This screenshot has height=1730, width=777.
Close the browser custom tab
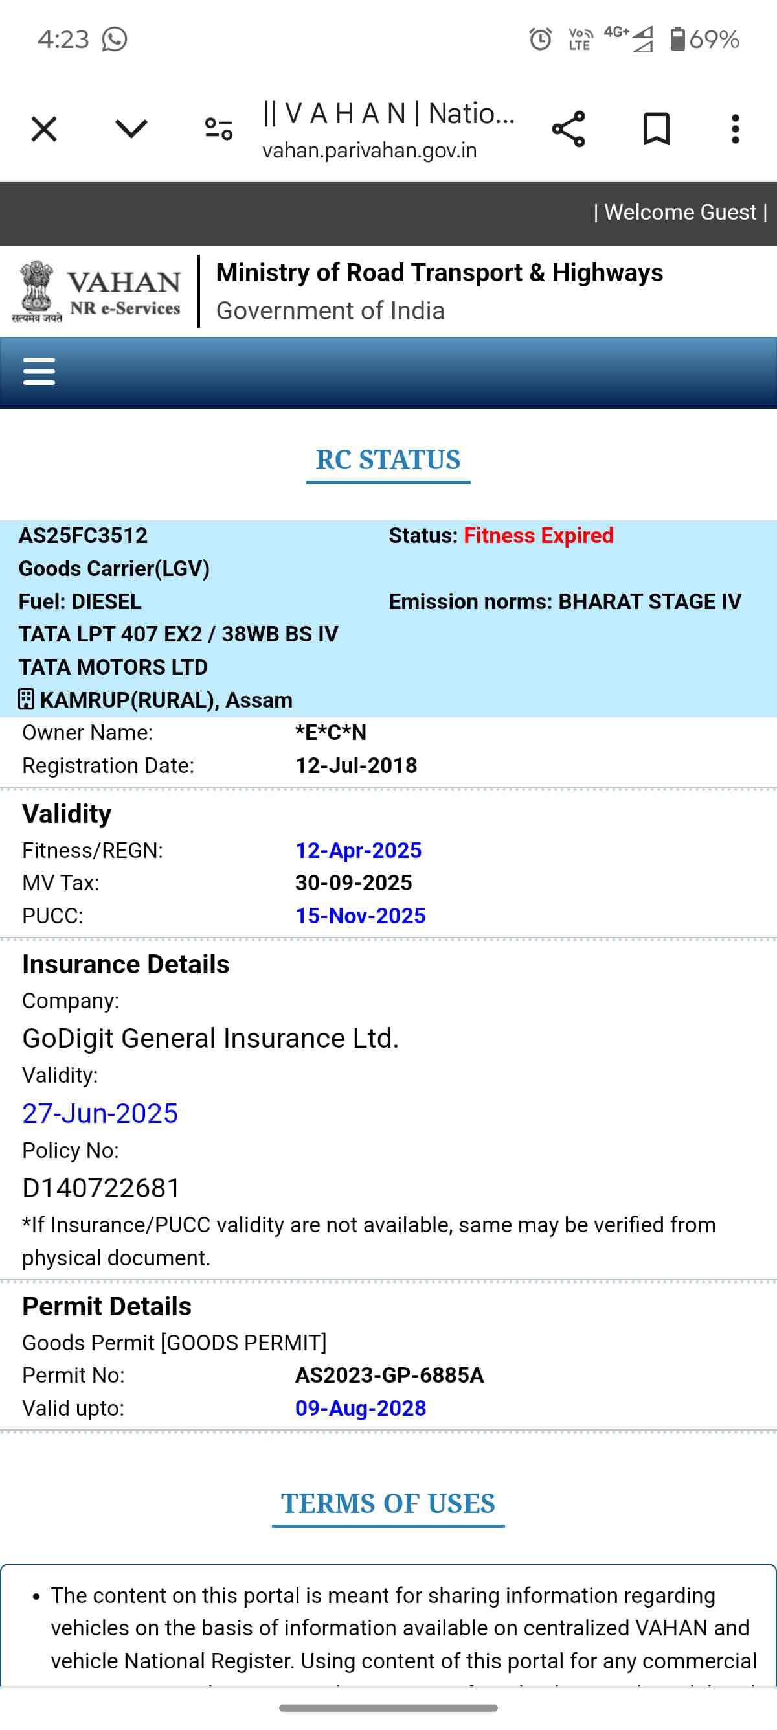click(x=44, y=129)
